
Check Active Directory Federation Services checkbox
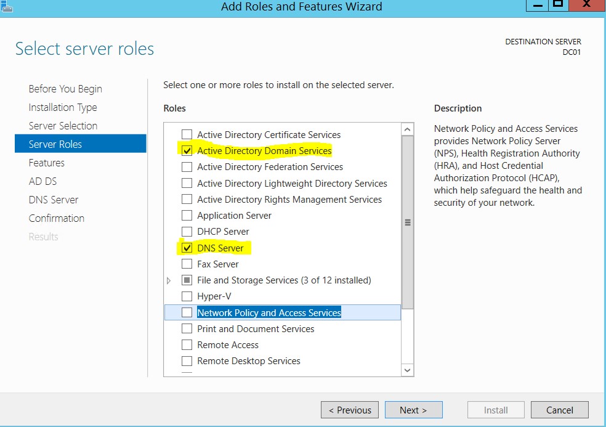coord(187,167)
